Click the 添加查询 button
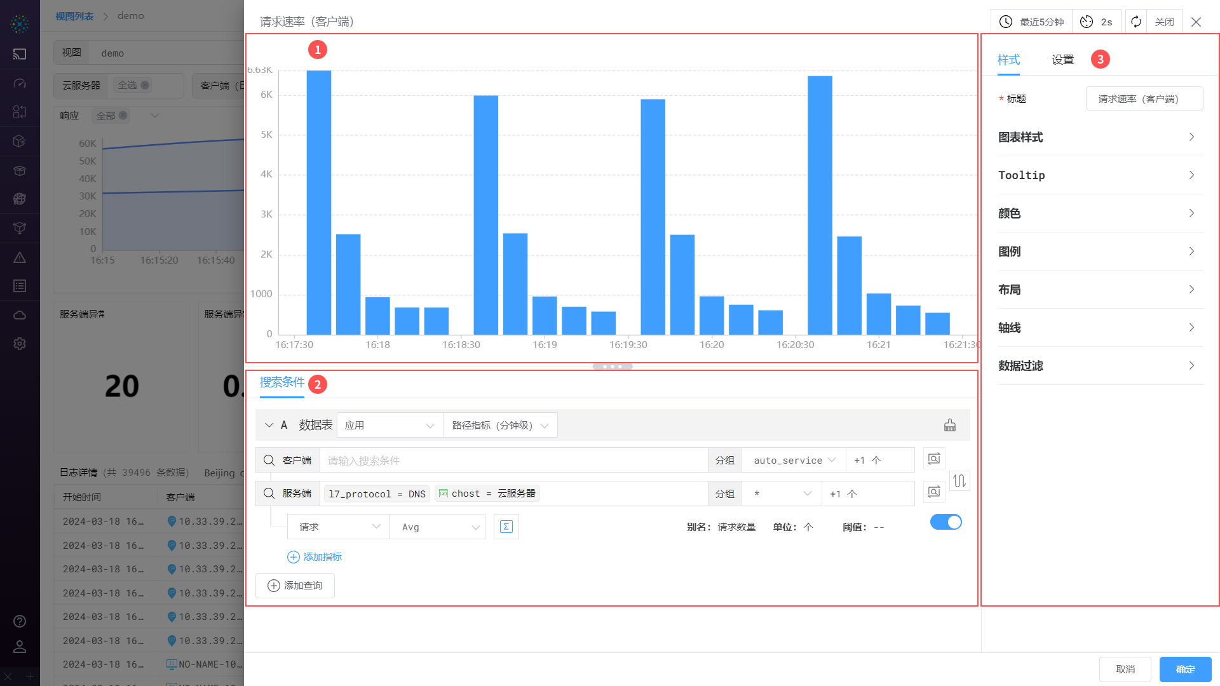The height and width of the screenshot is (686, 1220). pyautogui.click(x=295, y=586)
